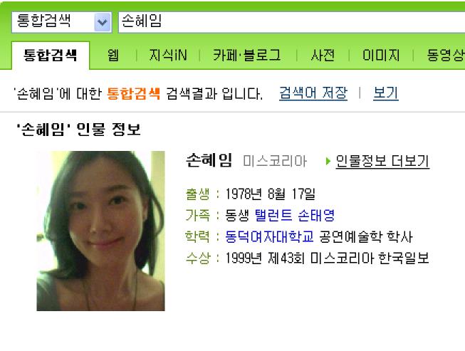Switch to the 이미지 tab

pos(381,56)
